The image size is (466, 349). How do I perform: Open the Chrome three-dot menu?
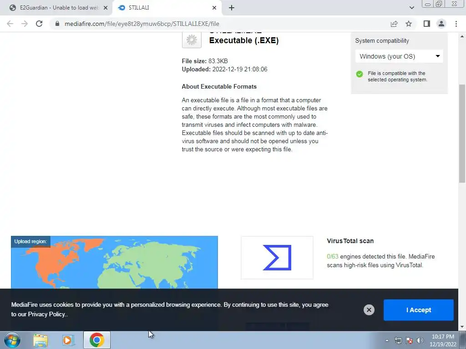456,24
